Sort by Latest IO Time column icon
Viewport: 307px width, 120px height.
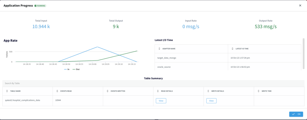pyautogui.click(x=232, y=48)
